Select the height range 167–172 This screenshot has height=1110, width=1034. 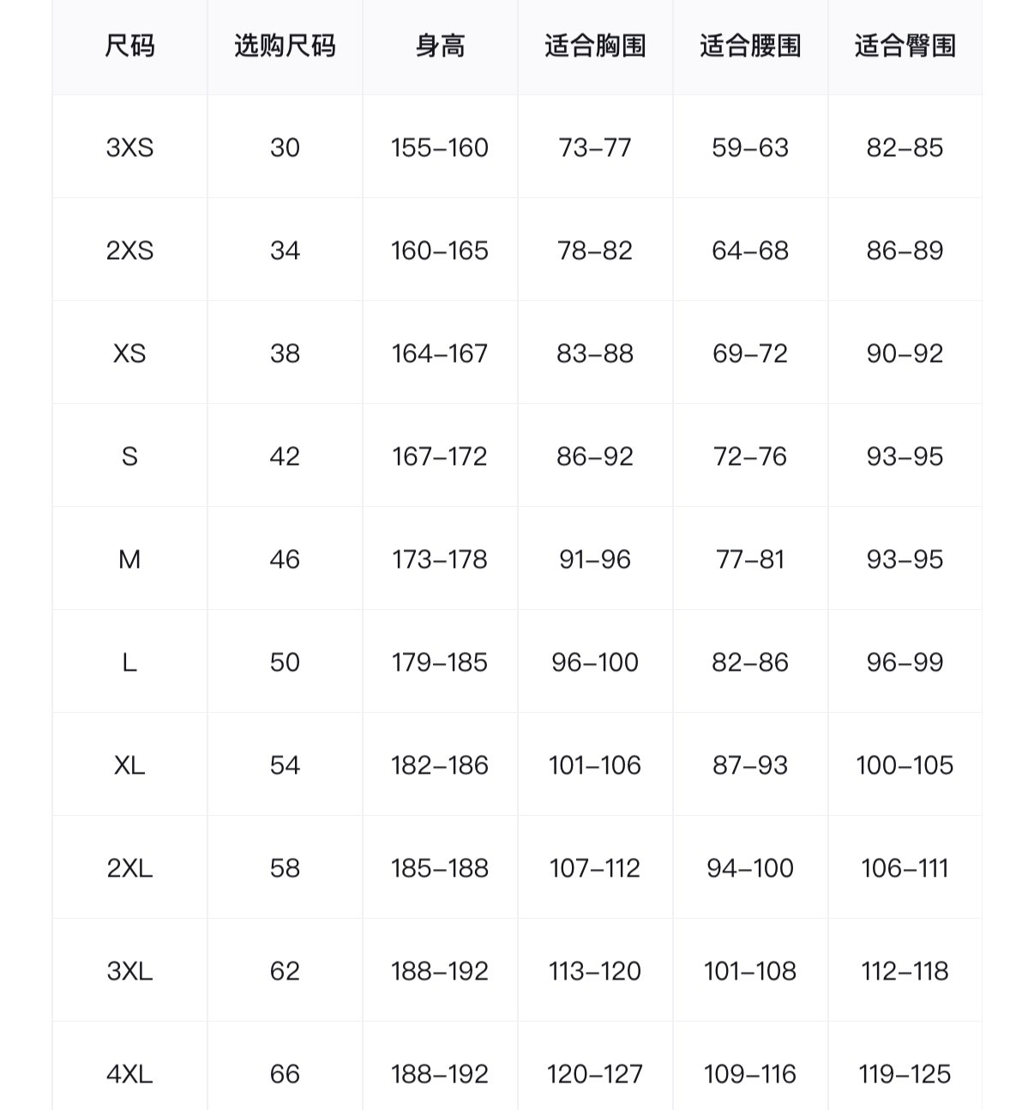[x=440, y=456]
